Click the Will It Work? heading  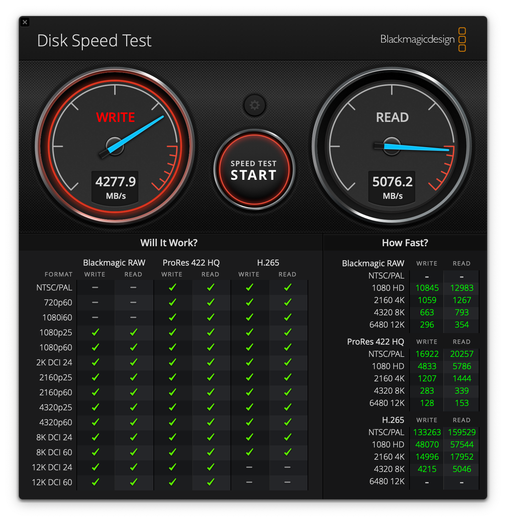pyautogui.click(x=169, y=243)
